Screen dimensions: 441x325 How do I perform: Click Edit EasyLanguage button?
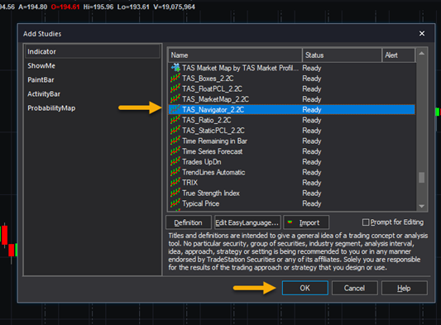coord(247,222)
